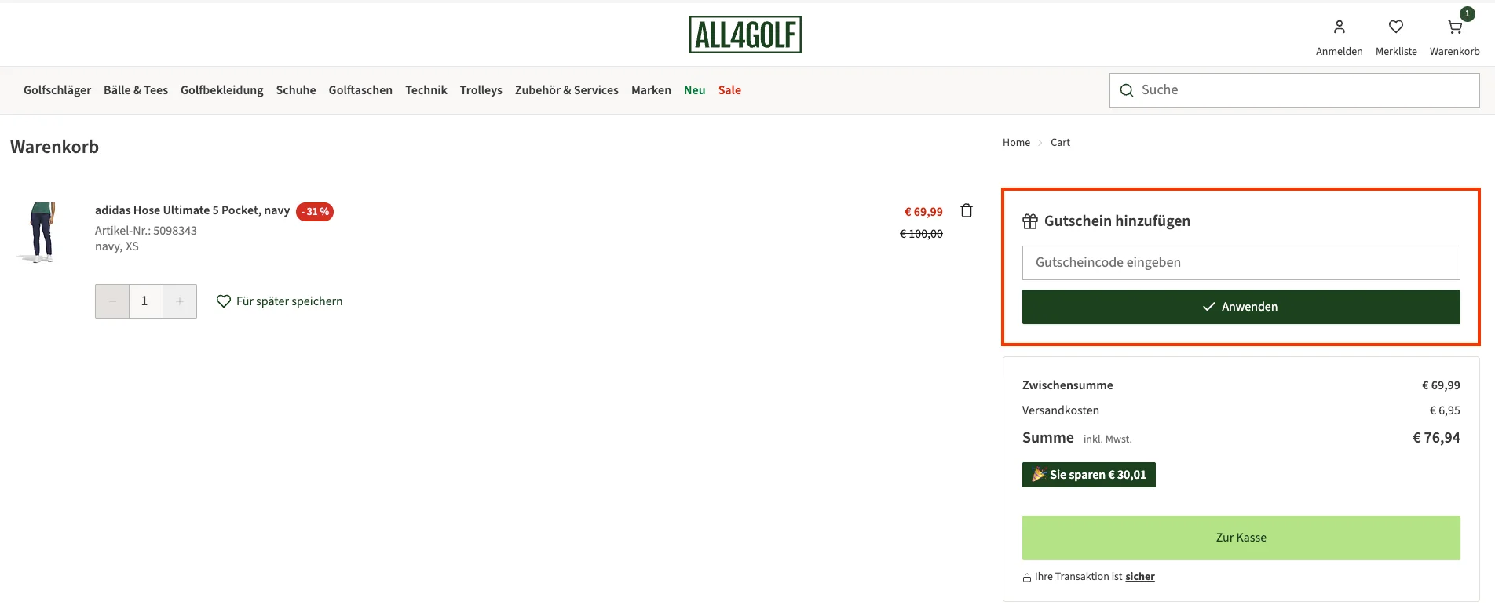Screen dimensions: 1495x609
Task: Click the ALL4GOLF logo
Action: point(745,35)
